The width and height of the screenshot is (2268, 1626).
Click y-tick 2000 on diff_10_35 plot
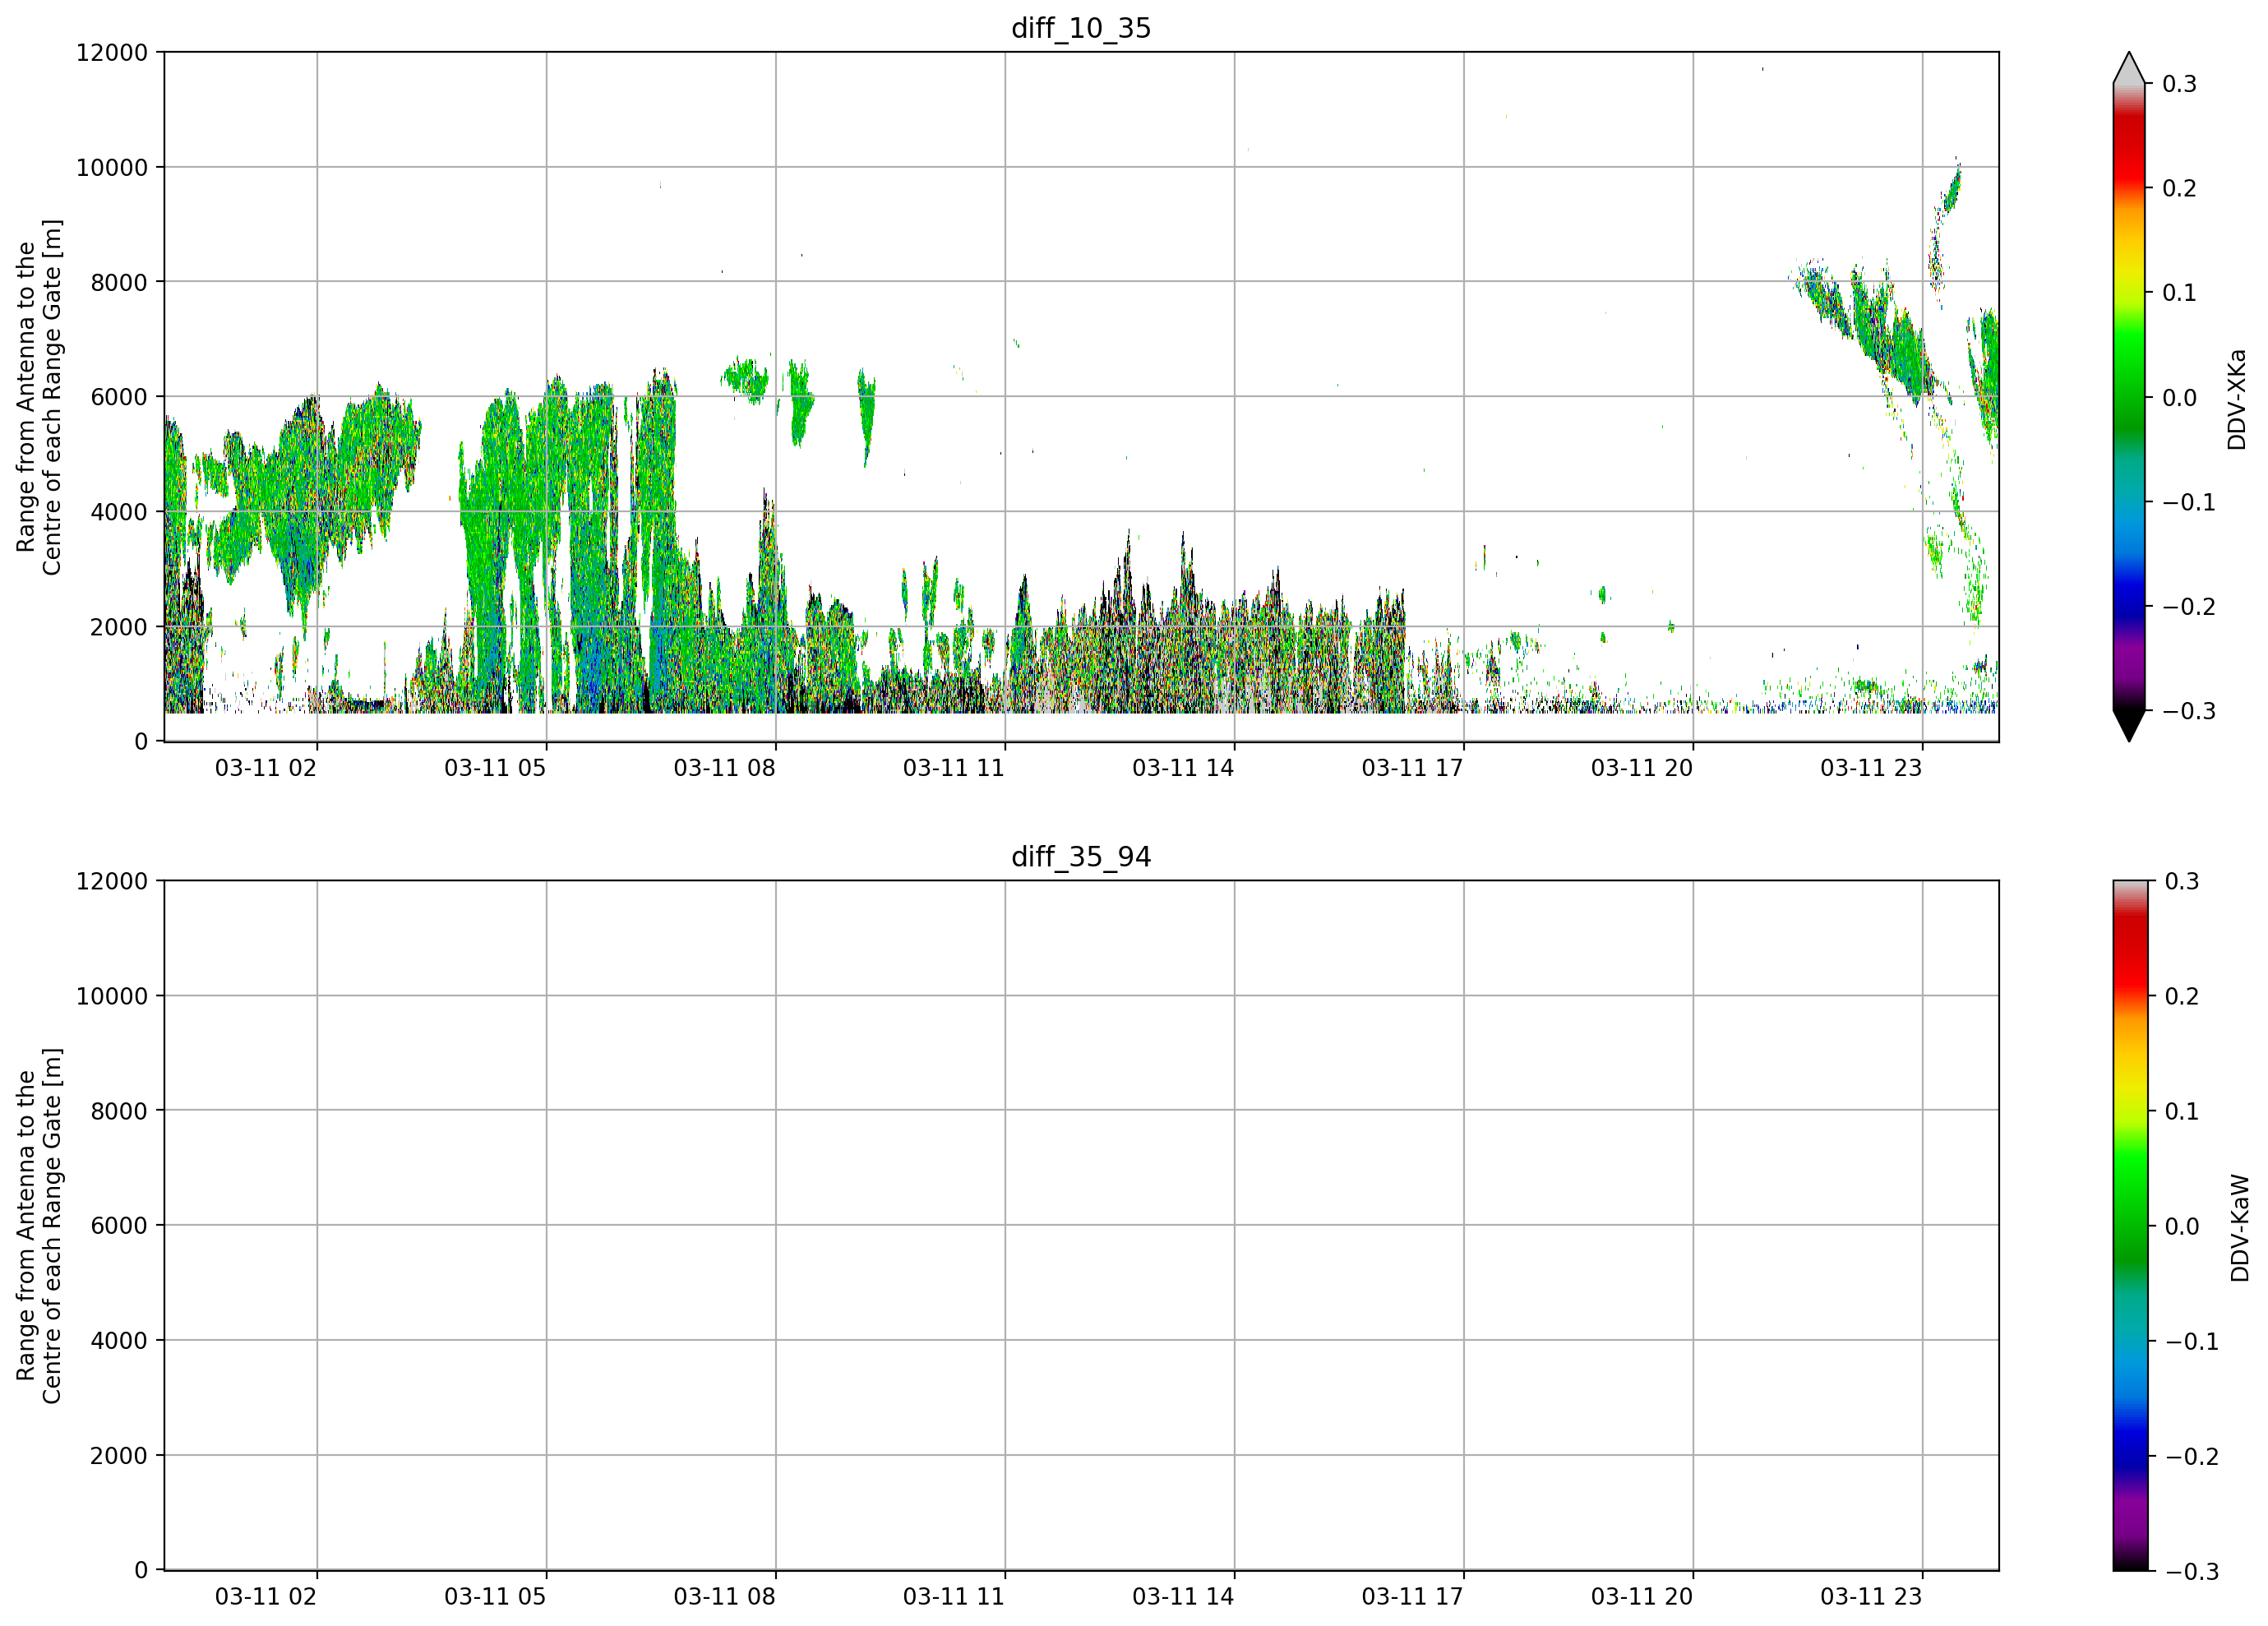click(119, 627)
